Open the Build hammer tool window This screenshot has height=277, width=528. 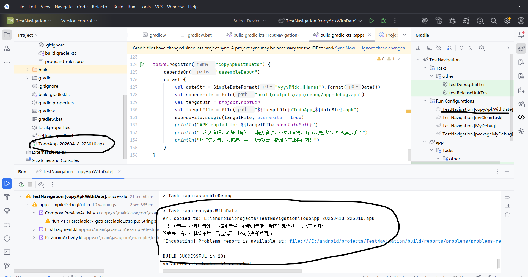click(7, 197)
